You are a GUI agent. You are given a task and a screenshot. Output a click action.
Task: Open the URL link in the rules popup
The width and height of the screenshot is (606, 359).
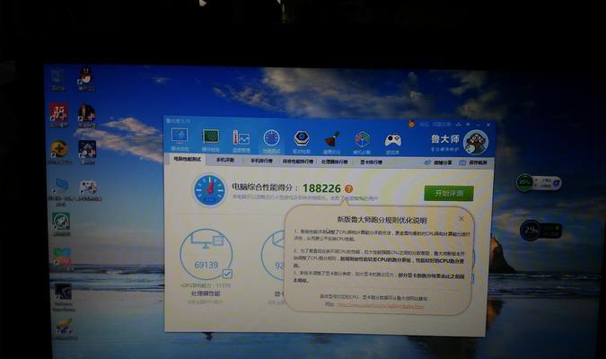[381, 305]
